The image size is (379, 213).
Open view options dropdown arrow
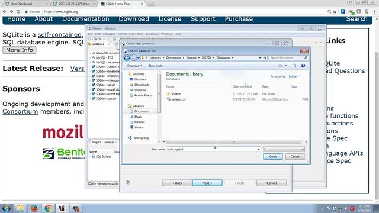[x=286, y=66]
